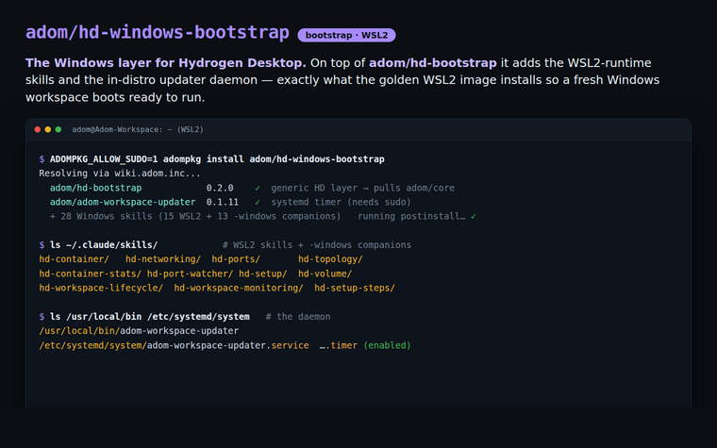This screenshot has width=717, height=448.
Task: Select the ADOMPKG_ALLOW_SUDO=1 adompkg install command
Action: point(217,159)
